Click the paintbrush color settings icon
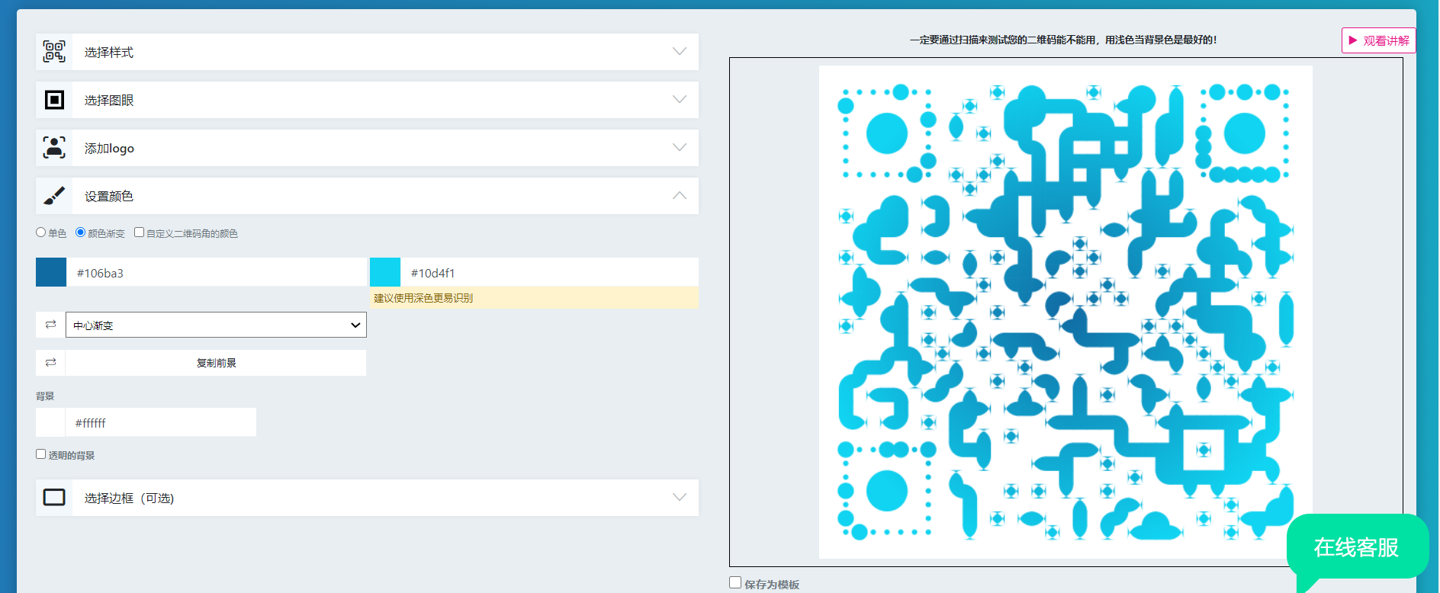 pyautogui.click(x=54, y=196)
